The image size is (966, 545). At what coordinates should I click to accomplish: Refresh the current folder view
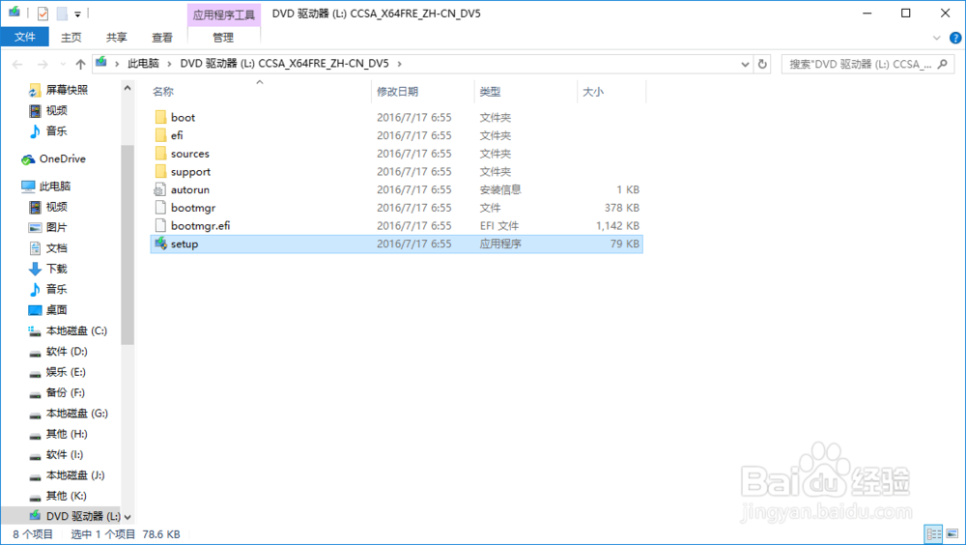click(x=762, y=64)
